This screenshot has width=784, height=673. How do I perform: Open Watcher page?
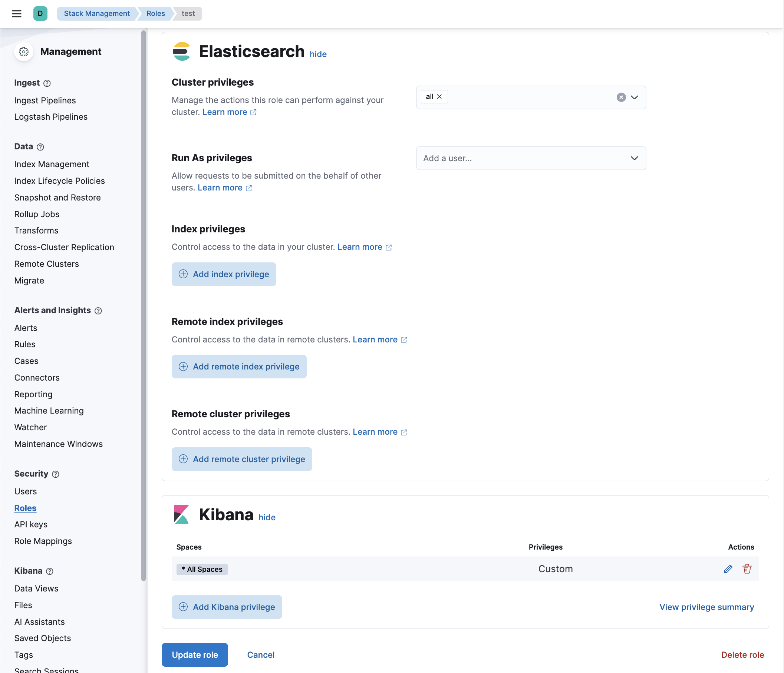click(x=30, y=427)
